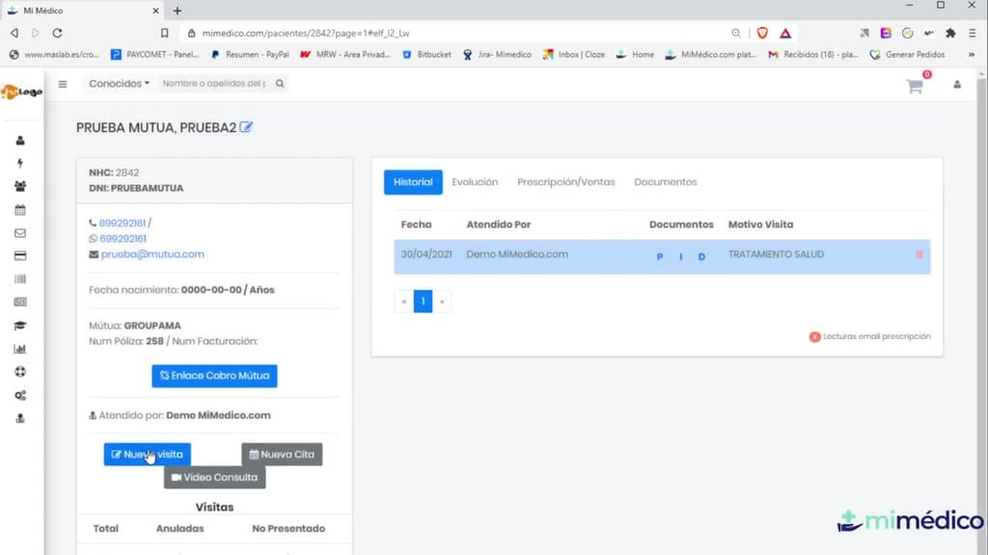The width and height of the screenshot is (988, 555).
Task: Click Demo MiMedico.com in history row
Action: pos(517,254)
